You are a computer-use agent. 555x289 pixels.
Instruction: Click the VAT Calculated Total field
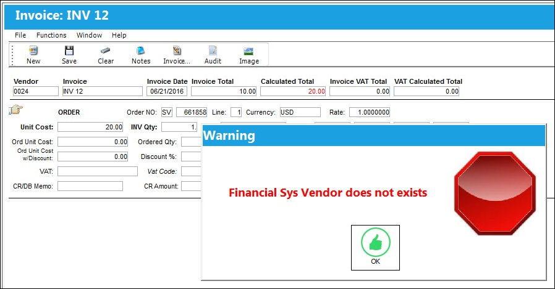click(426, 91)
